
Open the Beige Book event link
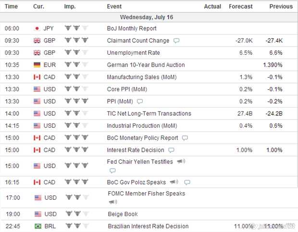coord(123,214)
